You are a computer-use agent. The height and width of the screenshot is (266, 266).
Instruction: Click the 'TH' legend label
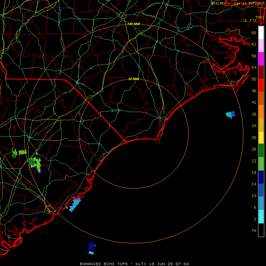(254, 231)
